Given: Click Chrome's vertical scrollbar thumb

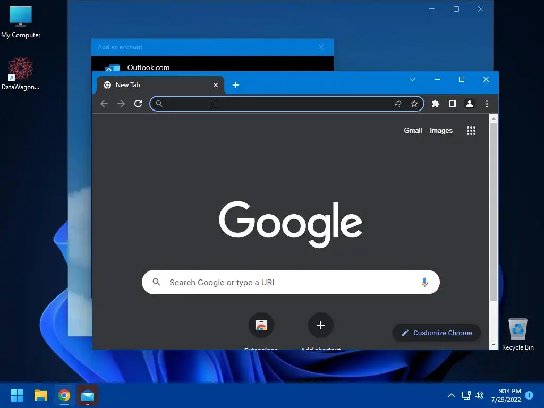Looking at the screenshot, I should [x=494, y=211].
